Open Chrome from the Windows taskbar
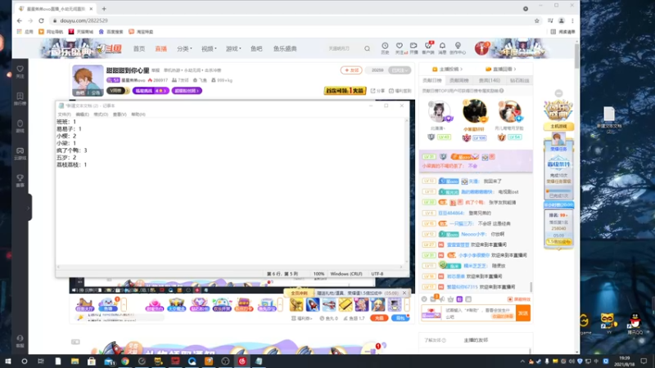Screen dimensions: 655x368 (x=125, y=361)
